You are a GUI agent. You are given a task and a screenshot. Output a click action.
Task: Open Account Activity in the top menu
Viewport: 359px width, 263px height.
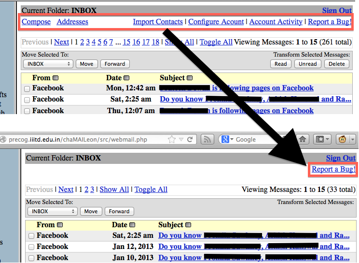[x=276, y=22]
